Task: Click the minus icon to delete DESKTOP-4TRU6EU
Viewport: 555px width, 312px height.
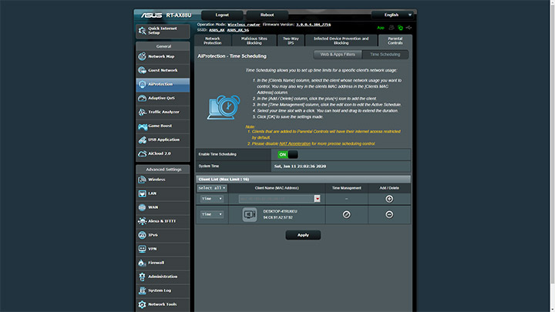Action: [389, 214]
